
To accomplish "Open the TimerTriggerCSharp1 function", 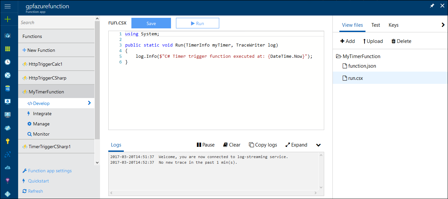I will click(56, 147).
